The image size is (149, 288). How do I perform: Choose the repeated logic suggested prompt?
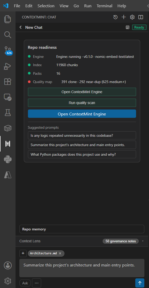point(82,135)
